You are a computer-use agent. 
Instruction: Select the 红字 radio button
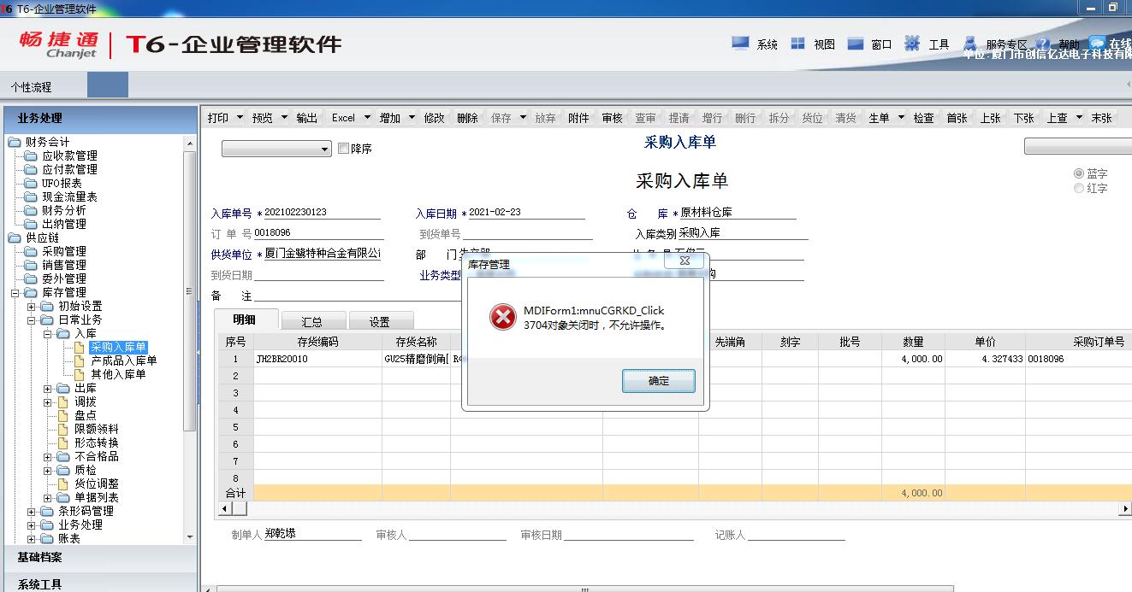(1079, 188)
